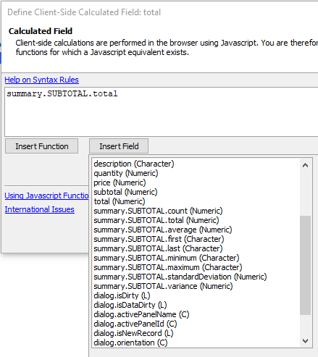Open the International Issues link
This screenshot has width=318, height=357.
39,209
